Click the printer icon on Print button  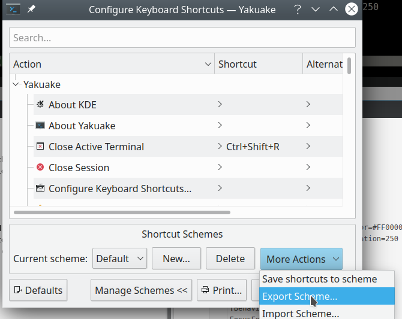click(205, 290)
